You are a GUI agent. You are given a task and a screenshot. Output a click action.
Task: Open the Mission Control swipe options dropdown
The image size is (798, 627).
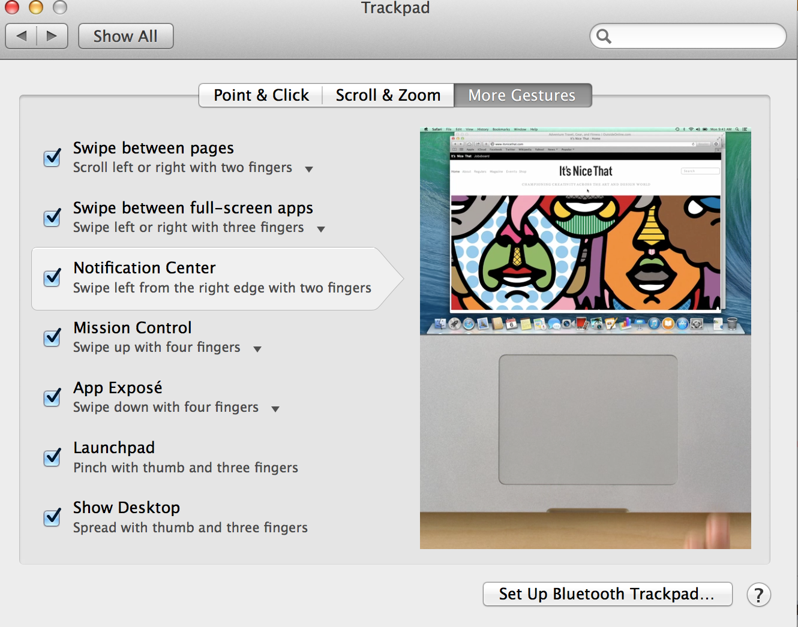[x=257, y=348]
